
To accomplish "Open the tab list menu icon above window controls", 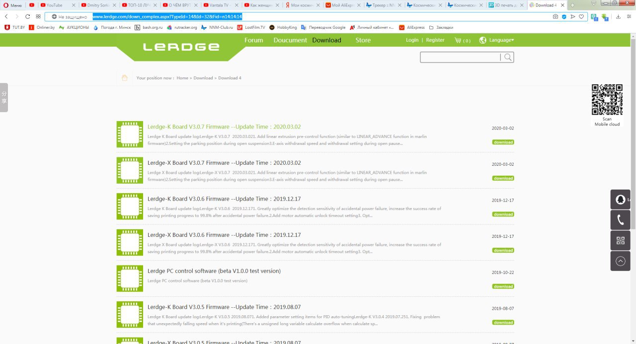I will coord(593,4).
